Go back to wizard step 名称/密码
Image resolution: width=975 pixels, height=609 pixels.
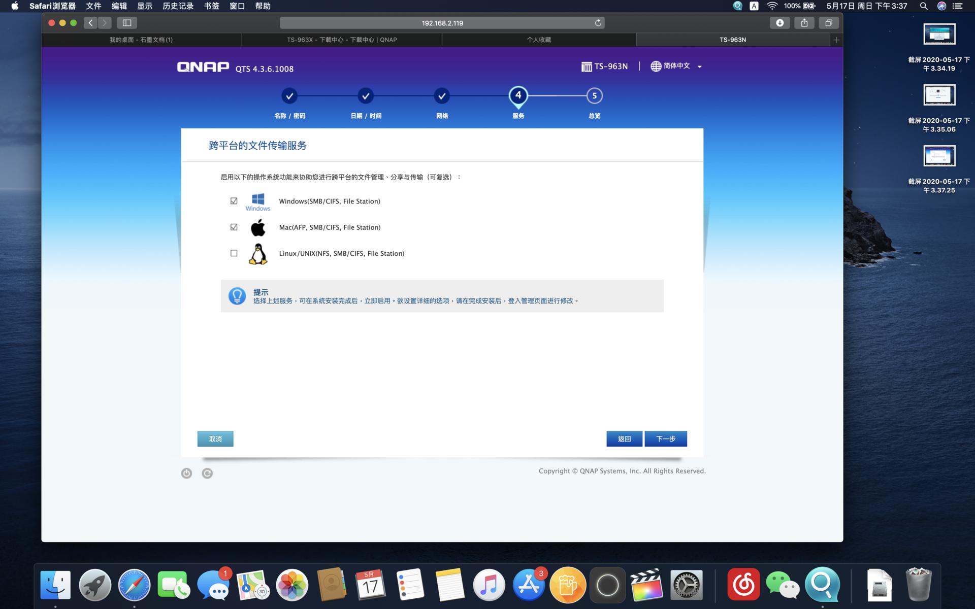coord(289,96)
